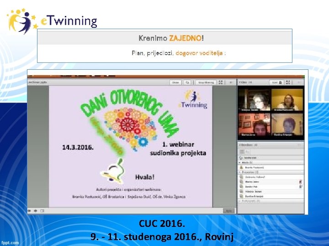This screenshot has width=329, height=246.
Task: Click the orange 'dogovor voditelja' text
Action: coord(199,53)
